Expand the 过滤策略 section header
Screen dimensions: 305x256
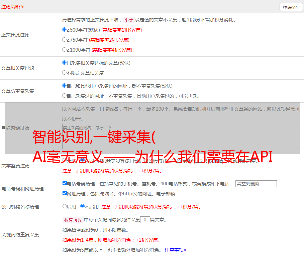13,7
